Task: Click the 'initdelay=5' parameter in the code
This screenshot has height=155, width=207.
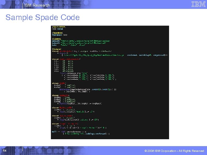Action: [x=145, y=55]
